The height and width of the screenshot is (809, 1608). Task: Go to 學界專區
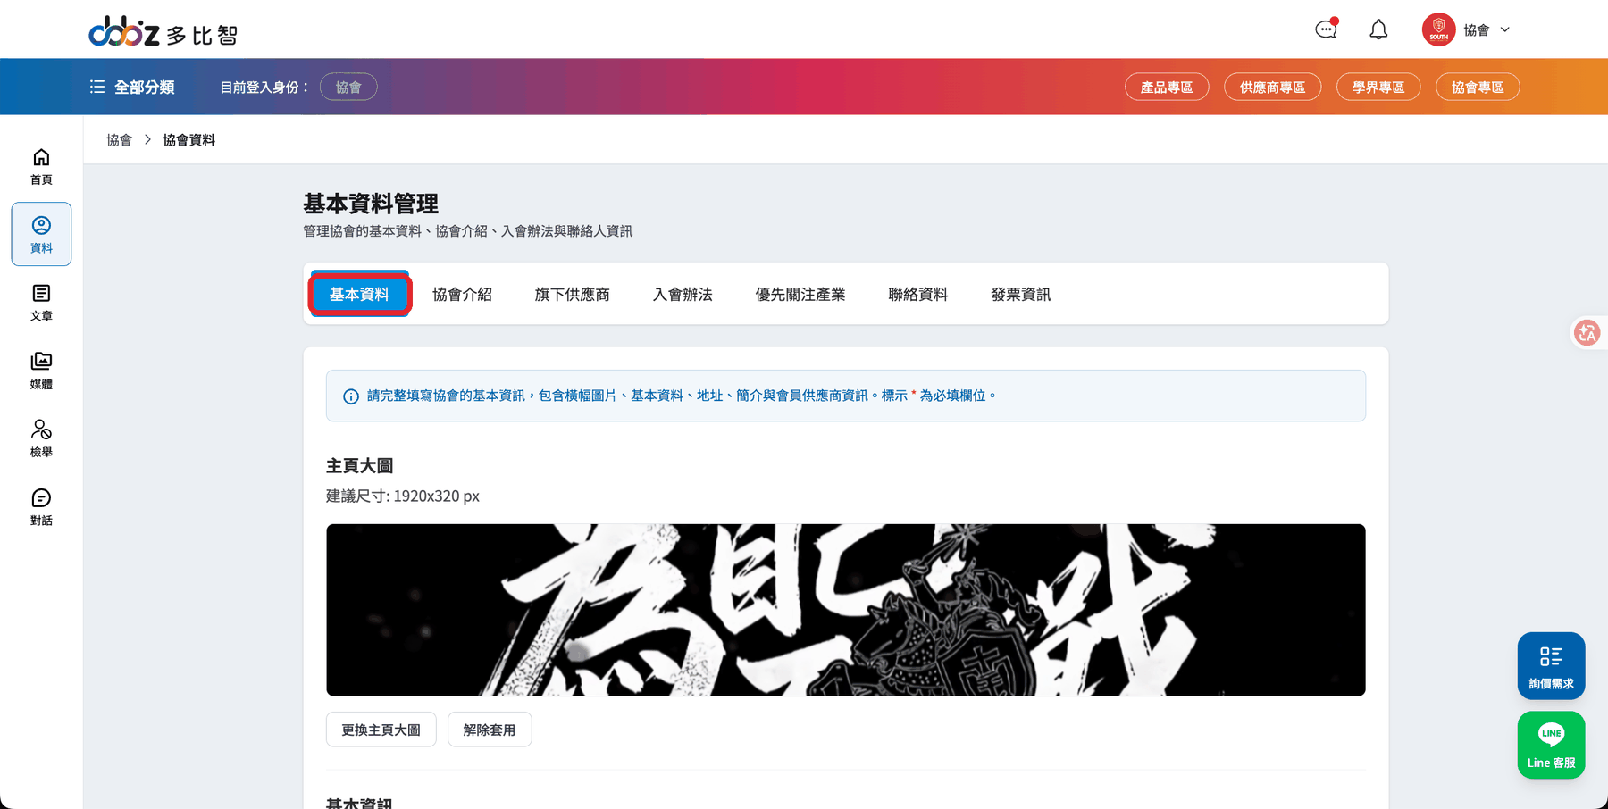(1378, 87)
